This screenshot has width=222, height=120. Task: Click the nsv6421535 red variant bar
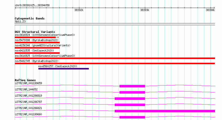tap(37, 53)
